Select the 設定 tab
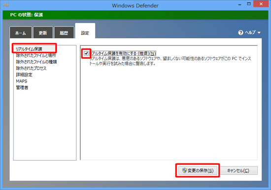 point(85,31)
